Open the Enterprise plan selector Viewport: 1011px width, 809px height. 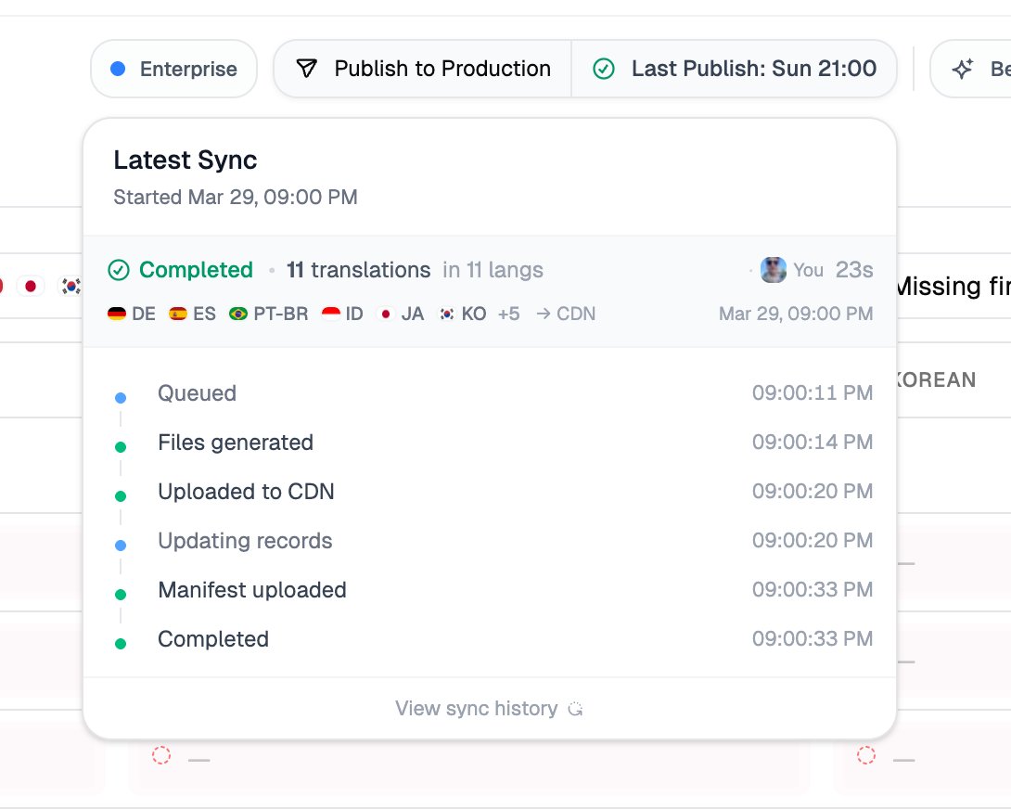173,69
